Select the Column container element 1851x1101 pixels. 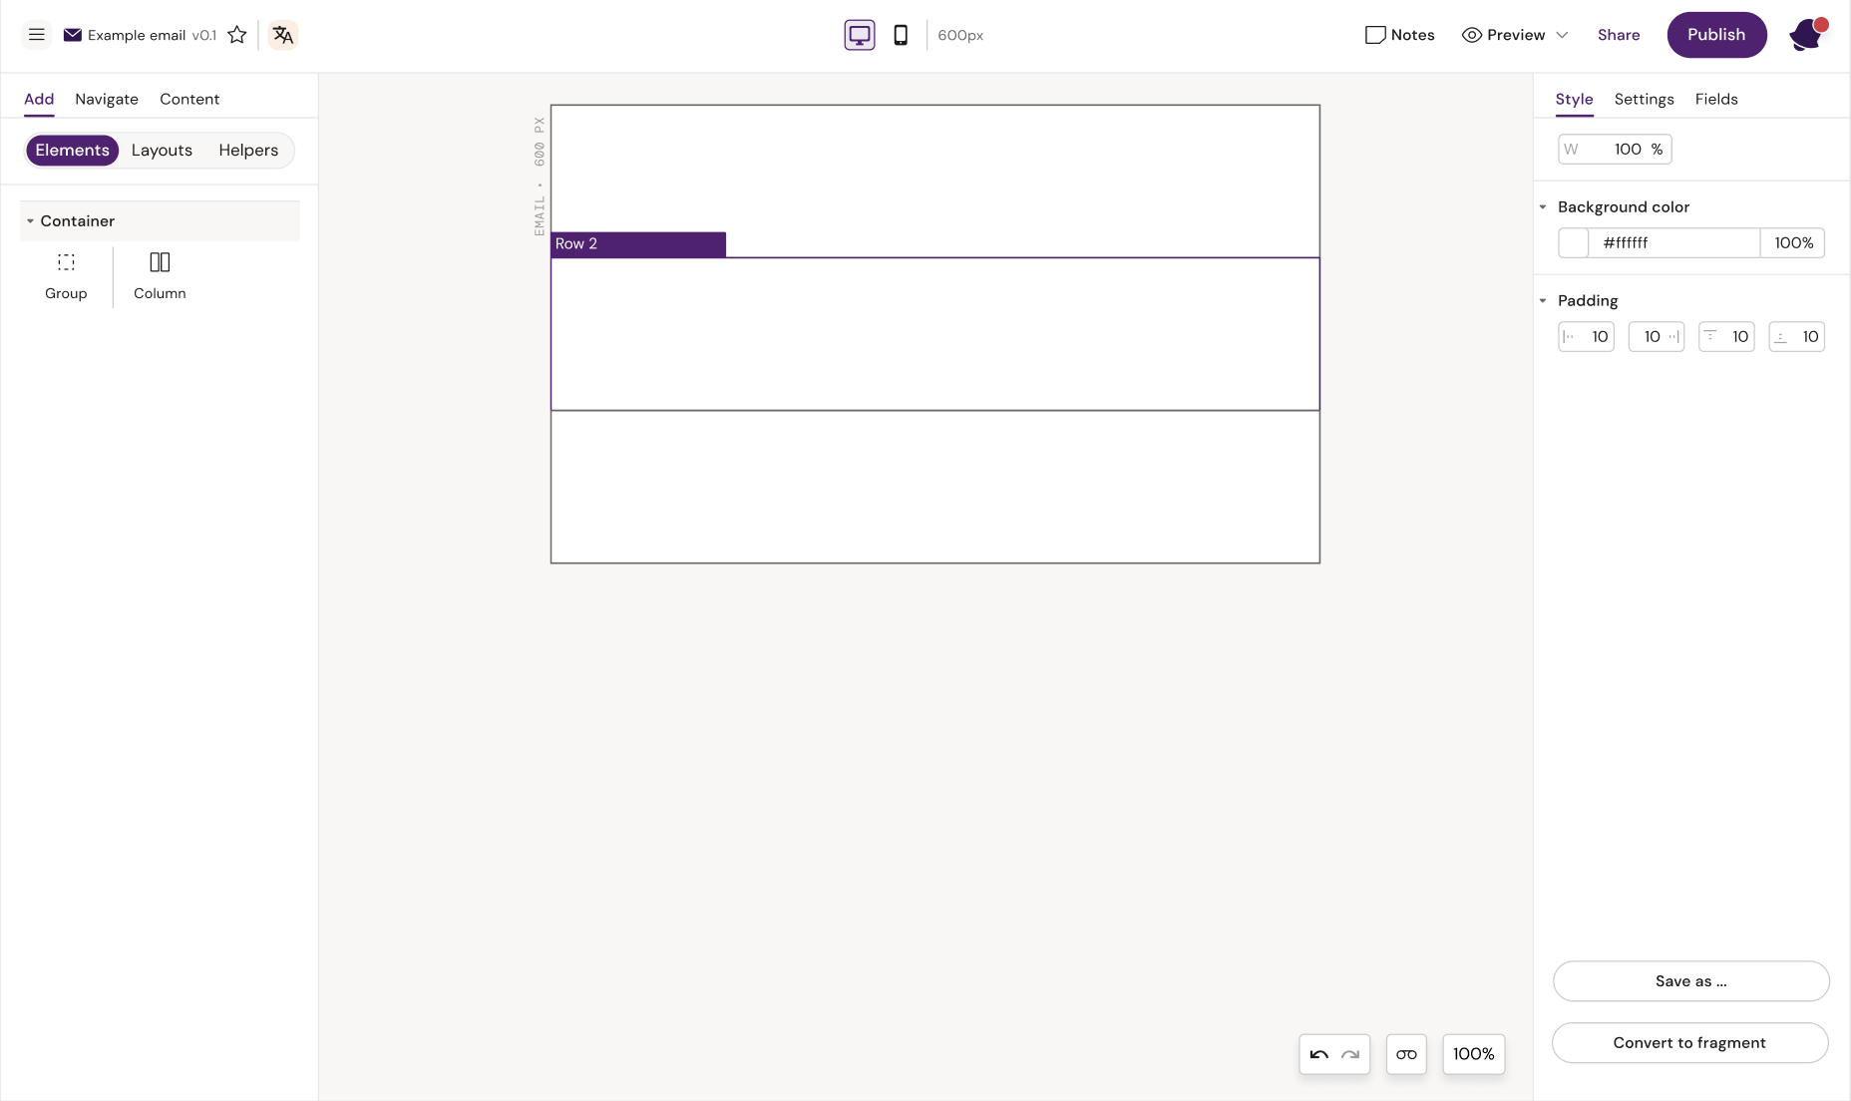(160, 275)
